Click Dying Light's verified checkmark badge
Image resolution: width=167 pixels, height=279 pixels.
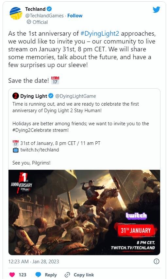pos(51,96)
